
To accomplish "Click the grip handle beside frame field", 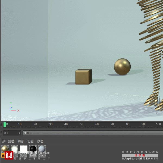I will click(1, 133).
